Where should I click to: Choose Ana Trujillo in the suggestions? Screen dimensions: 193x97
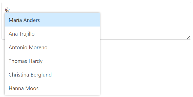pyautogui.click(x=52, y=33)
